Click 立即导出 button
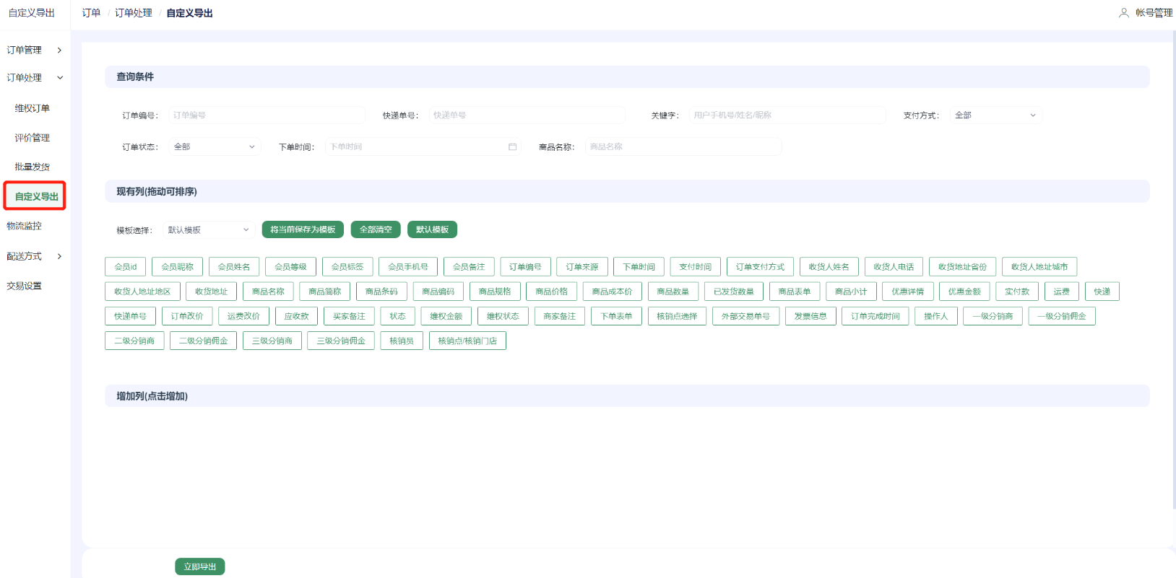Screen dimensions: 1176x578 pos(200,566)
